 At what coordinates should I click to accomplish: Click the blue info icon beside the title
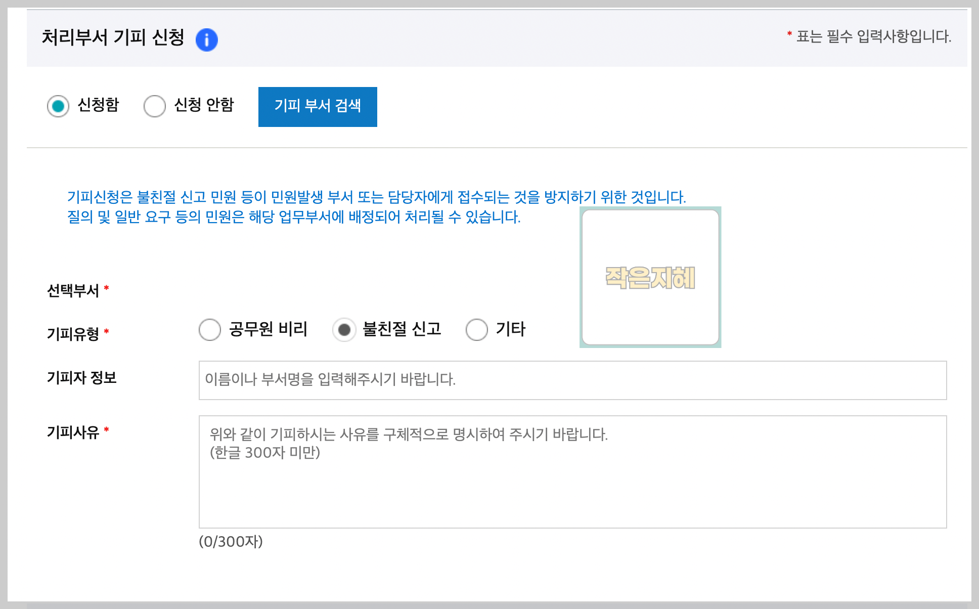point(206,39)
